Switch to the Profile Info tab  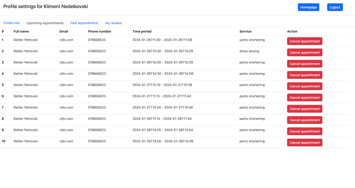pos(12,23)
